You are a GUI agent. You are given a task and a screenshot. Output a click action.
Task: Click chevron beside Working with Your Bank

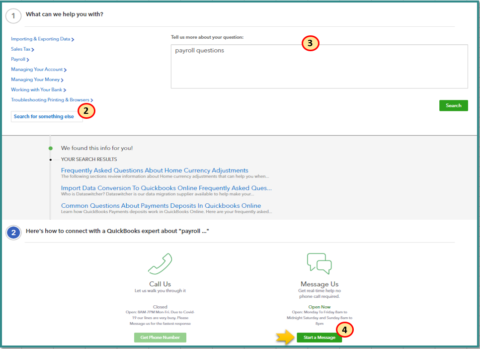[65, 90]
